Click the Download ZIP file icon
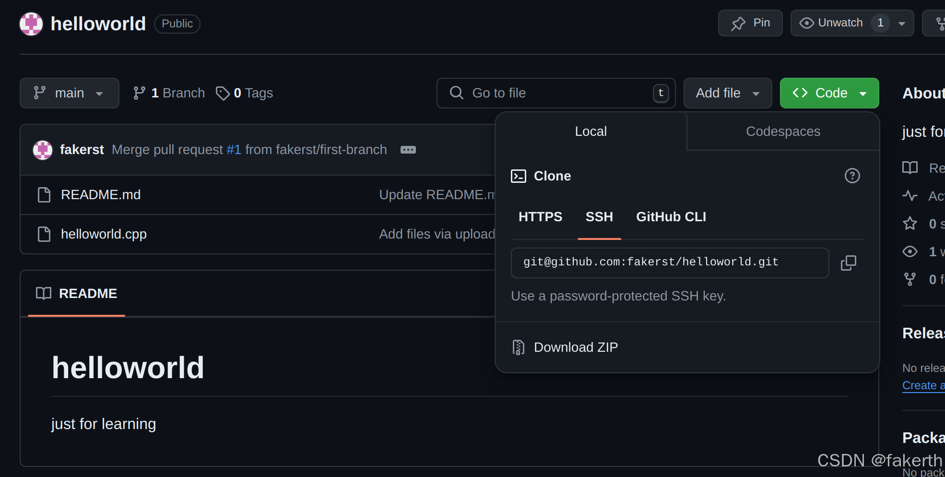The width and height of the screenshot is (945, 477). click(519, 347)
